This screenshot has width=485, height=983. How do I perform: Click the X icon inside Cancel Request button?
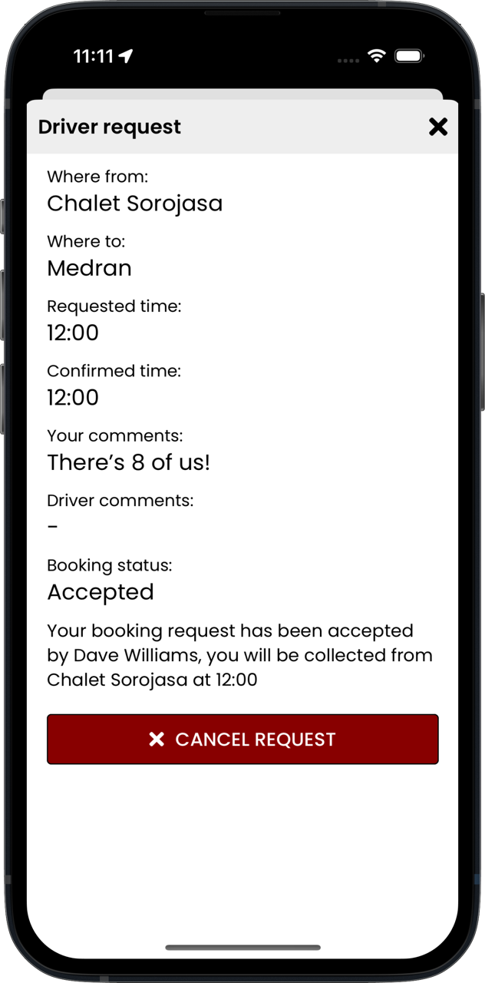pos(157,739)
